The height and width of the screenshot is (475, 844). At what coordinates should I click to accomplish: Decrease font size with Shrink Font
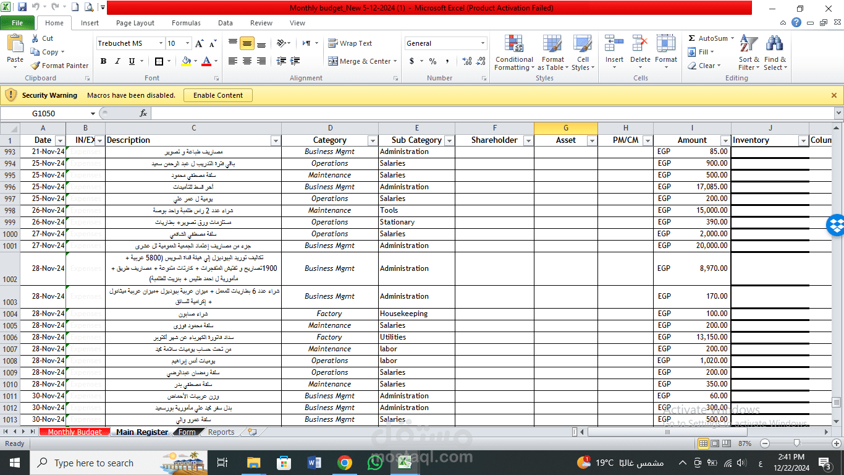tap(213, 43)
